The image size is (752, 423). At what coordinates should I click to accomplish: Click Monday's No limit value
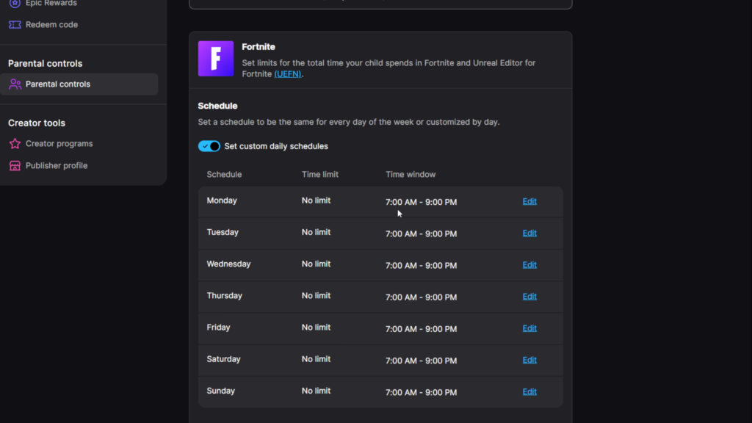(x=316, y=200)
